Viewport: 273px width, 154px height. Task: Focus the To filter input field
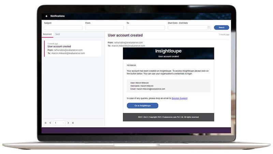(x=146, y=27)
